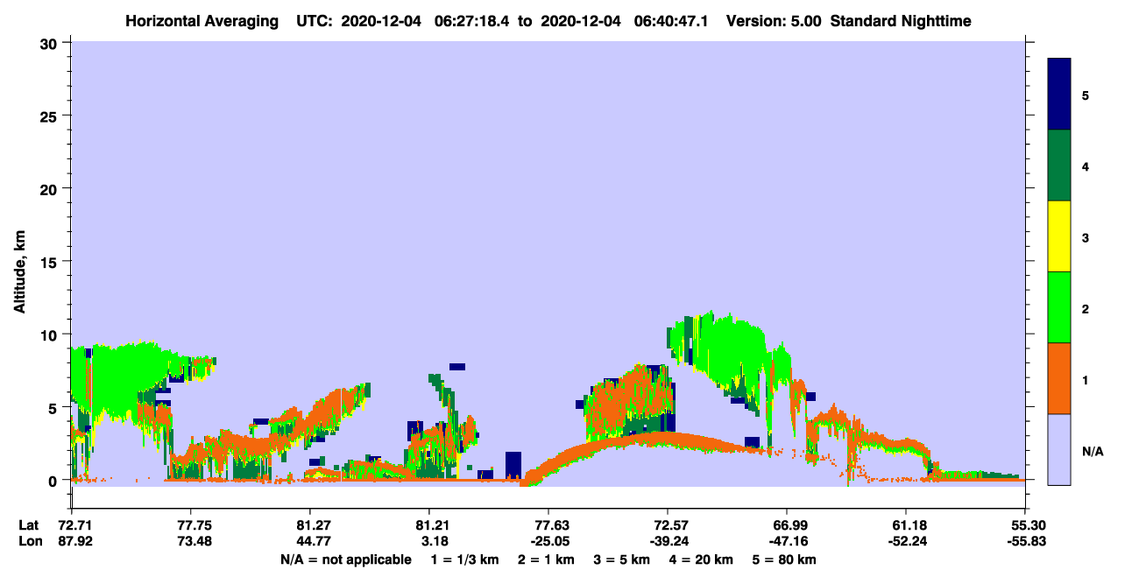Viewport: 1139px width, 584px height.
Task: Click the dark blue colorbar segment for 5
Action: click(1059, 95)
